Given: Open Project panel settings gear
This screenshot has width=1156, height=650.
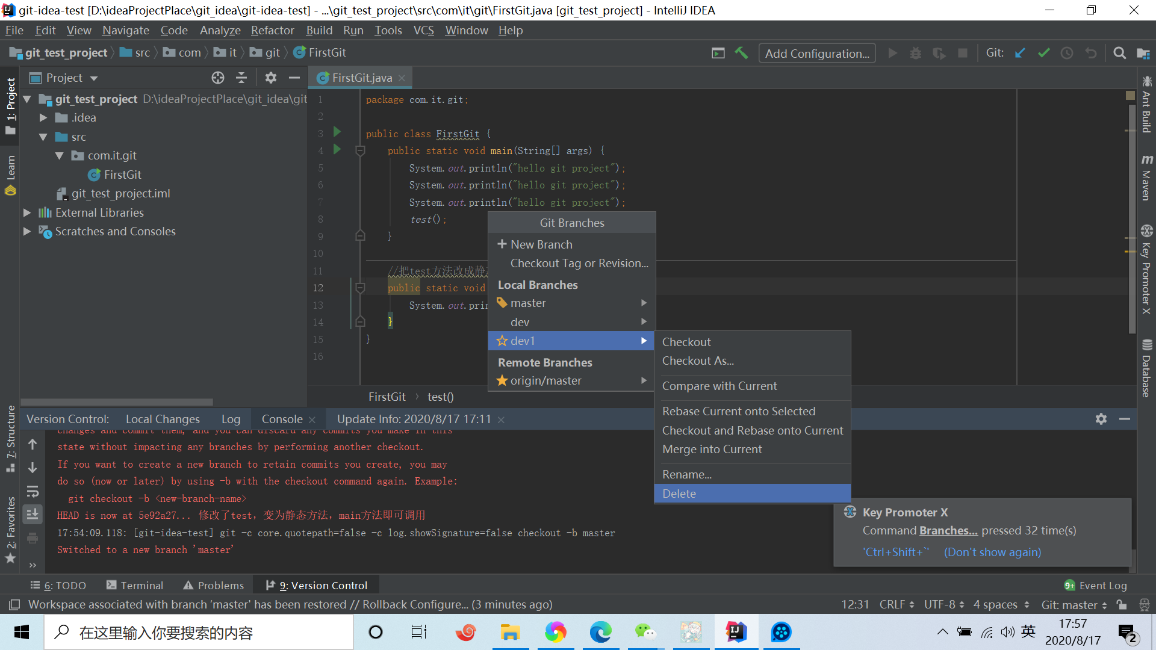Looking at the screenshot, I should [271, 78].
